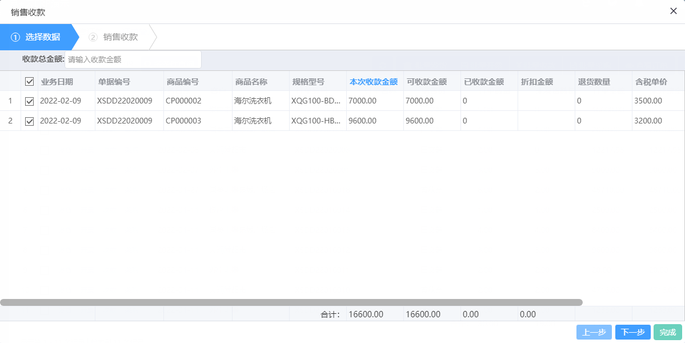This screenshot has width=685, height=343.
Task: Close the 销售收款 dialog
Action: tap(673, 11)
